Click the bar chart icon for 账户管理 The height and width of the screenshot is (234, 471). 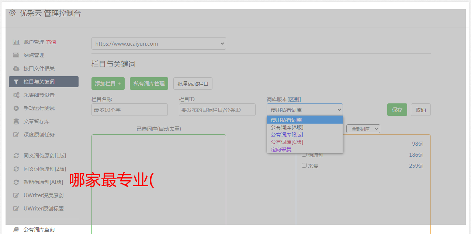click(16, 42)
